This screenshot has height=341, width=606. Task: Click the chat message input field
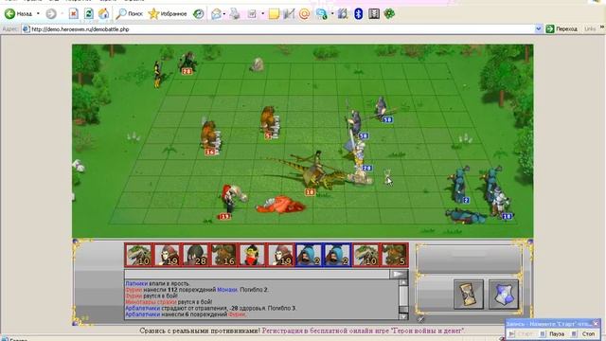257,274
